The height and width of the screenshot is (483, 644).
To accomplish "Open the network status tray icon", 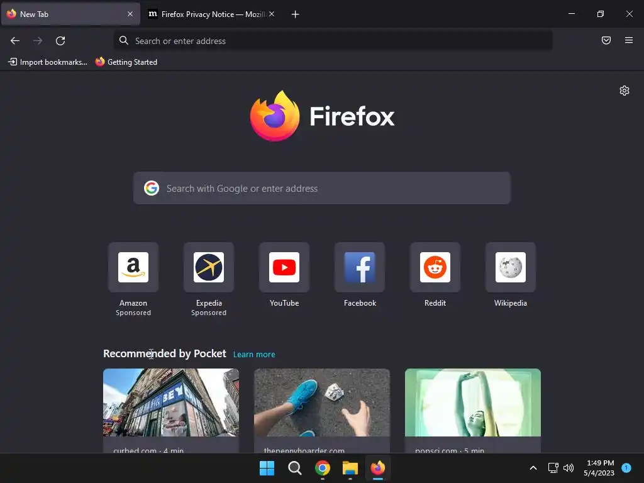I will click(553, 468).
